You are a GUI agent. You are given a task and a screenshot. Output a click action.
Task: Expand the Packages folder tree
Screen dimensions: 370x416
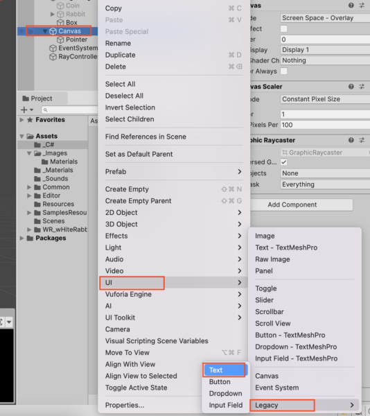click(21, 238)
